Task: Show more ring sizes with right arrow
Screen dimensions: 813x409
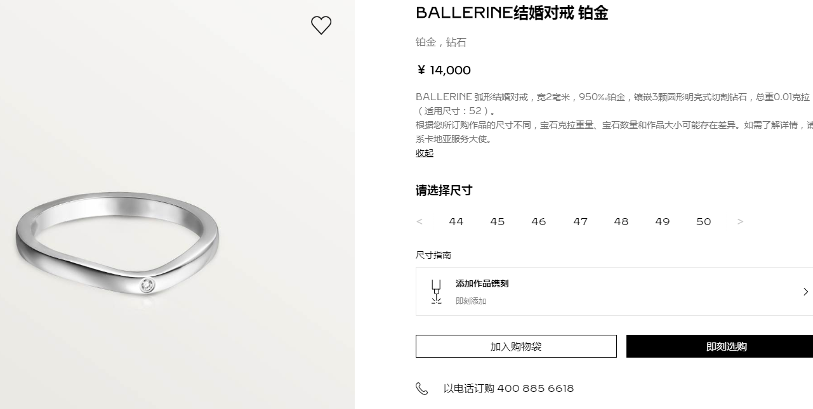Action: [740, 221]
